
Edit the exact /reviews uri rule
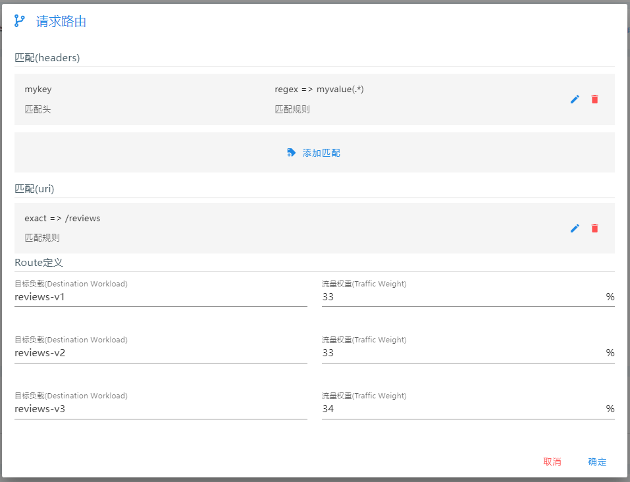pyautogui.click(x=575, y=228)
